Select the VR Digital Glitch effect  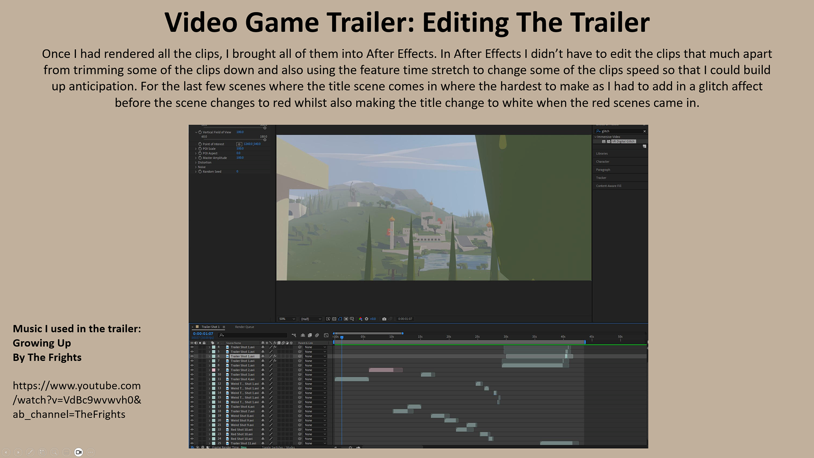[x=624, y=141]
